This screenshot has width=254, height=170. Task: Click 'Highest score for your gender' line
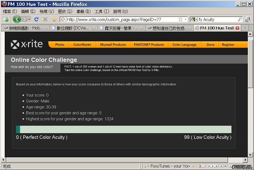coord(70,119)
